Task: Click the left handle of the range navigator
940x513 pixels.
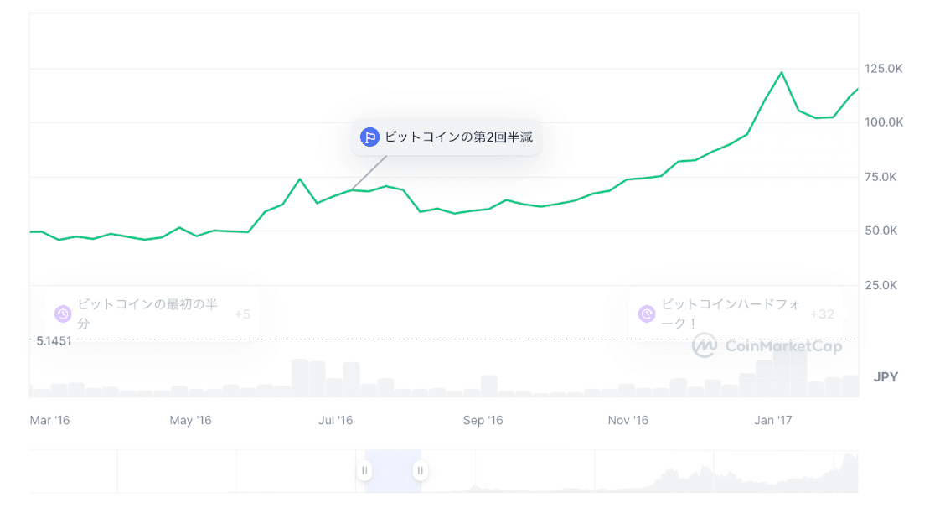Action: 364,471
